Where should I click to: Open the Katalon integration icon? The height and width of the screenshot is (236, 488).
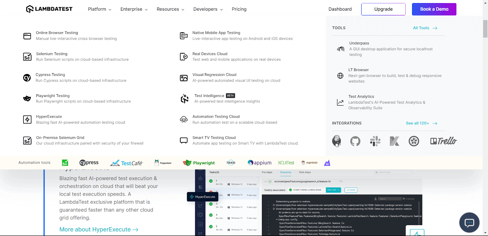(x=394, y=141)
